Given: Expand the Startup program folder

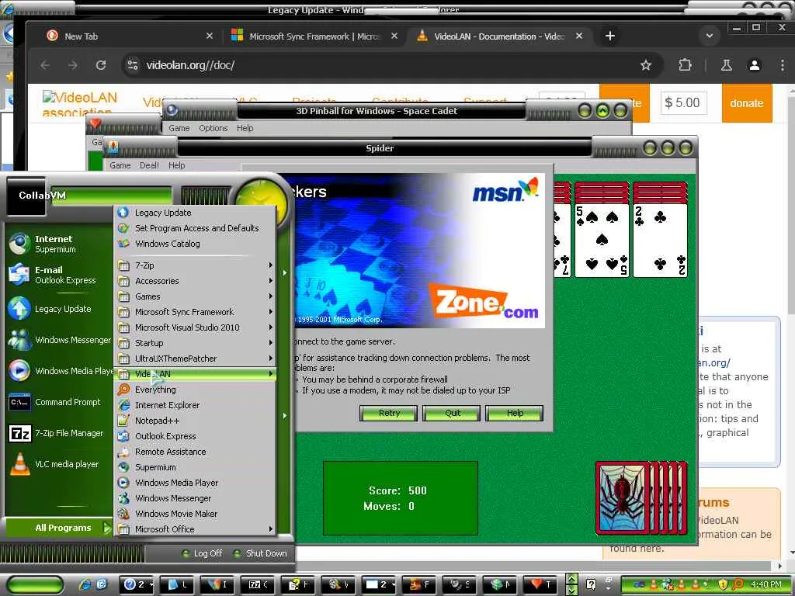Looking at the screenshot, I should (195, 343).
